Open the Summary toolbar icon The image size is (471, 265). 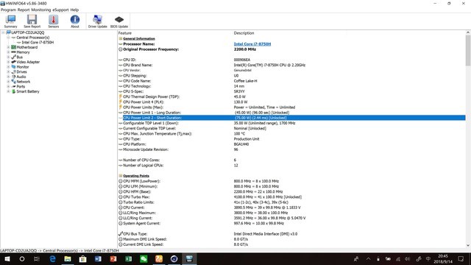click(10, 21)
